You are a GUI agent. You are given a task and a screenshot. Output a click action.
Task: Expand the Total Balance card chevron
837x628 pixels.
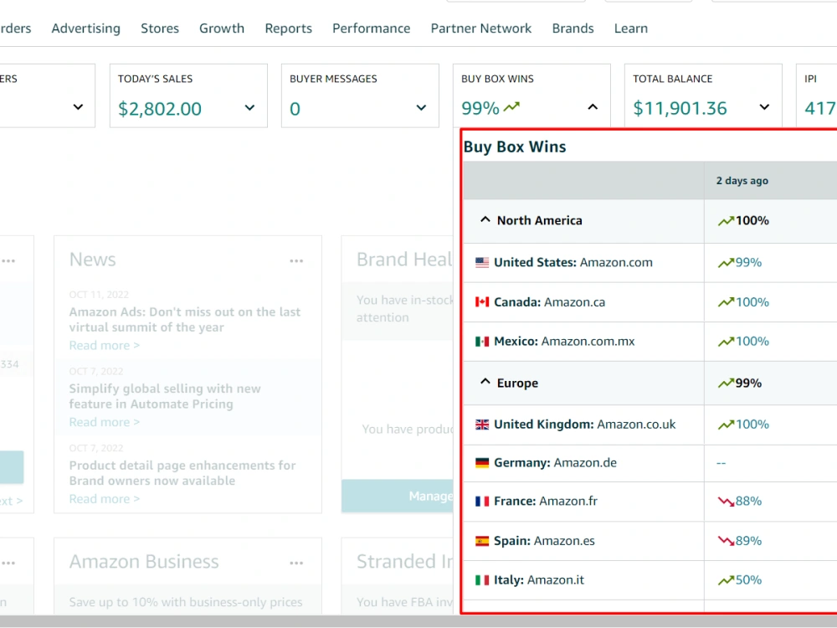tap(764, 107)
